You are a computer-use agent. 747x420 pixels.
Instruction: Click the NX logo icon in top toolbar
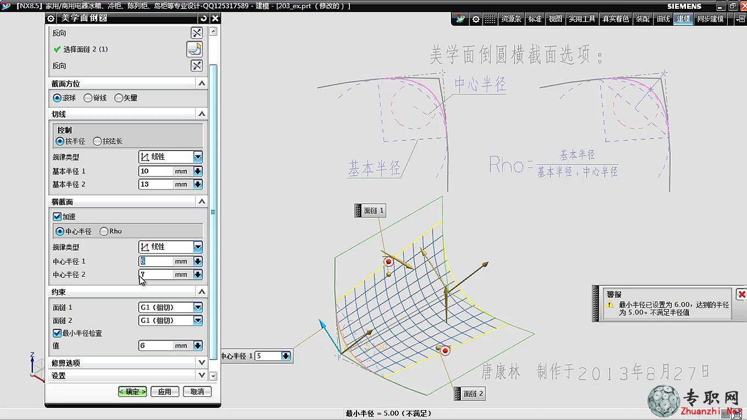click(460, 19)
